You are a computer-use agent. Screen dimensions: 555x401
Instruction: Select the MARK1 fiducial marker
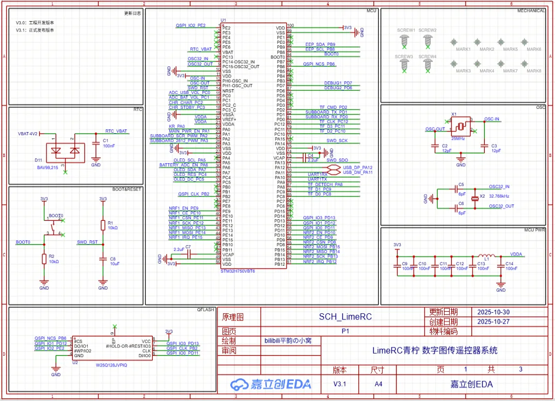tap(454, 42)
